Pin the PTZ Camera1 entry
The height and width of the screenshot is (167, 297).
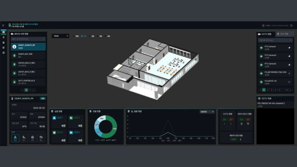289,48
